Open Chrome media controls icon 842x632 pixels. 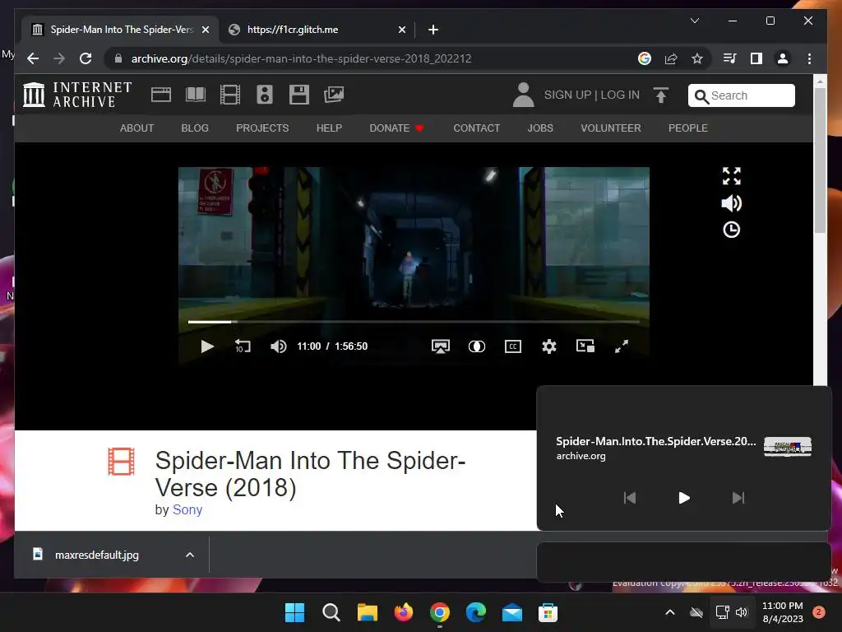730,58
